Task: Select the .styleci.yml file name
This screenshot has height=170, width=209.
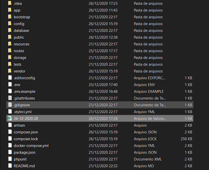Action: [x=23, y=112]
